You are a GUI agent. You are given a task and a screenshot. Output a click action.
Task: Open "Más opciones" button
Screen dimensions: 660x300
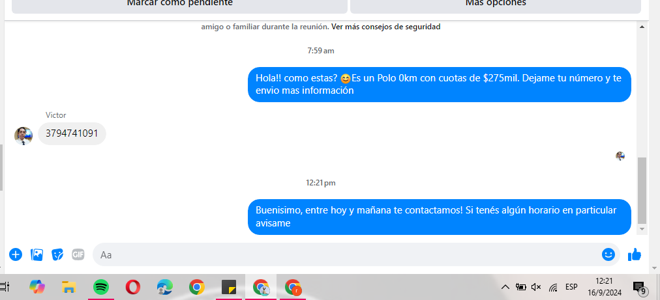coord(495,4)
